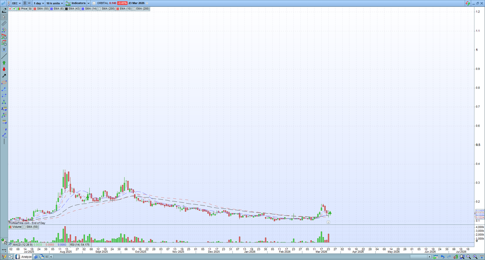
Task: Click the Analyze button
Action: pyautogui.click(x=23, y=256)
